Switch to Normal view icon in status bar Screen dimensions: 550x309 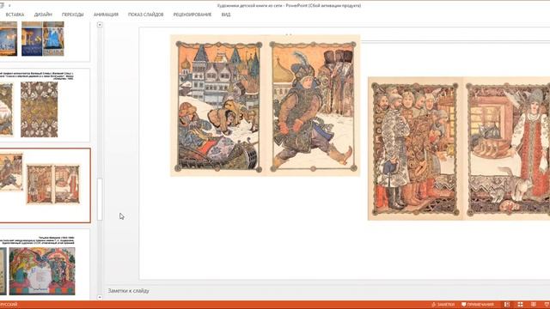pyautogui.click(x=507, y=305)
